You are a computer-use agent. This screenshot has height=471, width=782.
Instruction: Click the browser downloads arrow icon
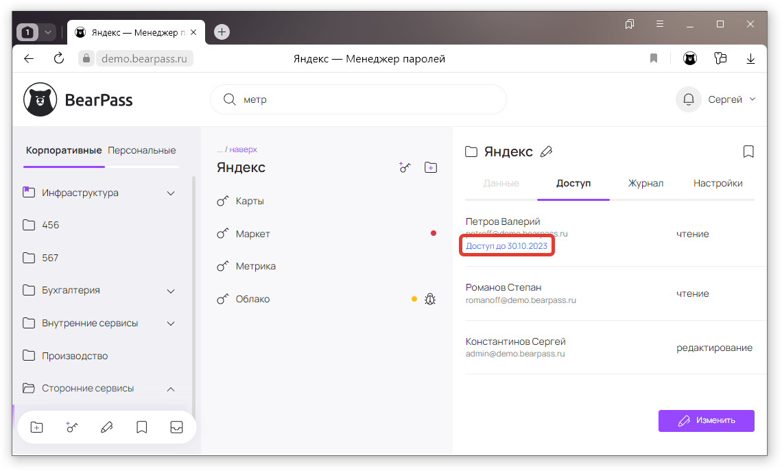coord(750,59)
